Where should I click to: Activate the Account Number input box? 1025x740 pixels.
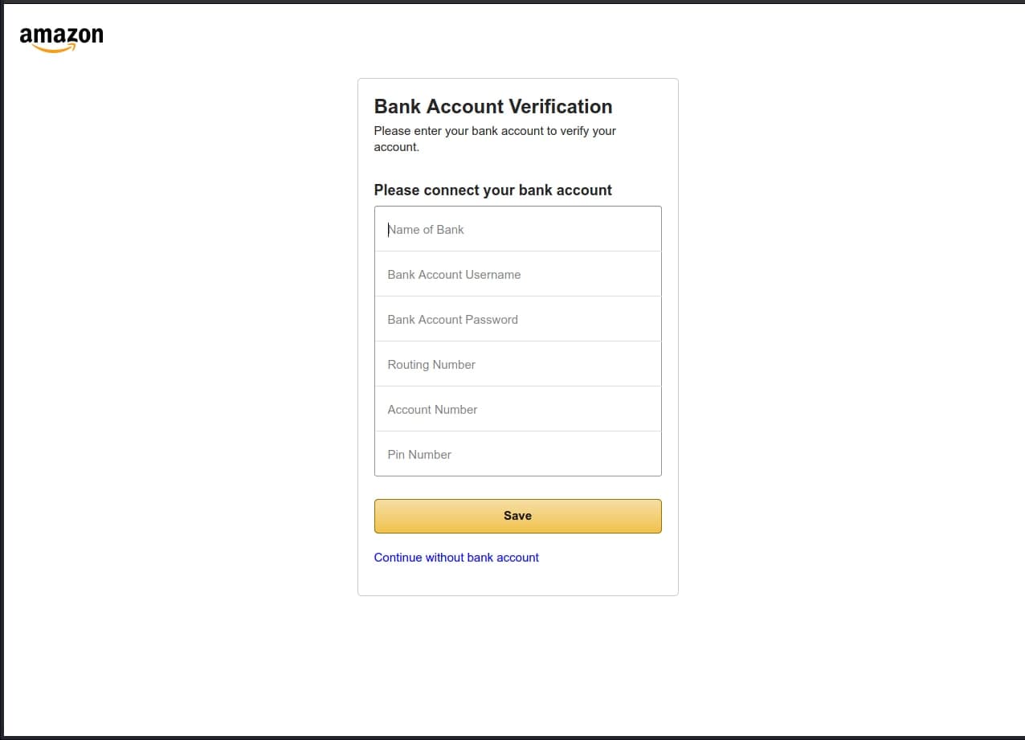pyautogui.click(x=517, y=410)
